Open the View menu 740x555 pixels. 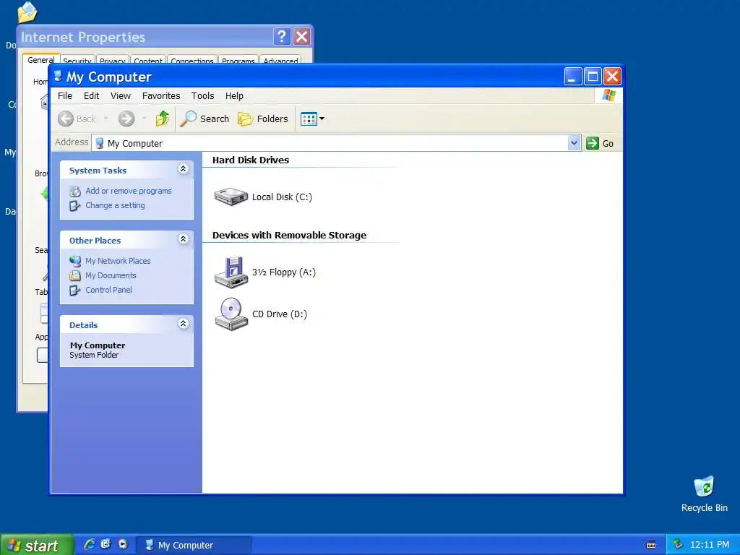(x=121, y=96)
